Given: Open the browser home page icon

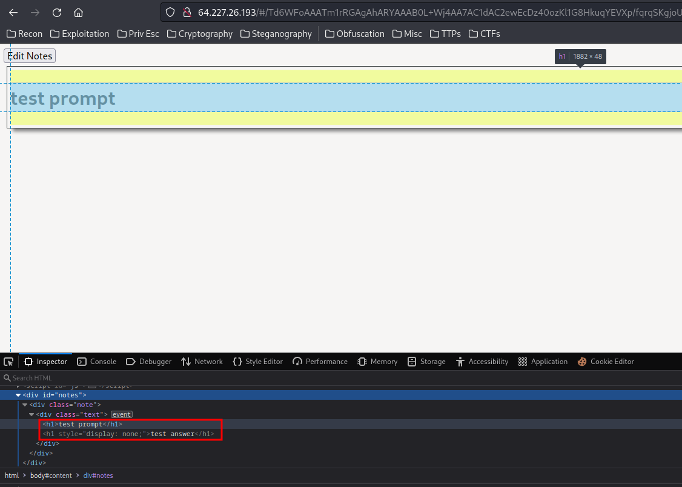Looking at the screenshot, I should point(78,13).
